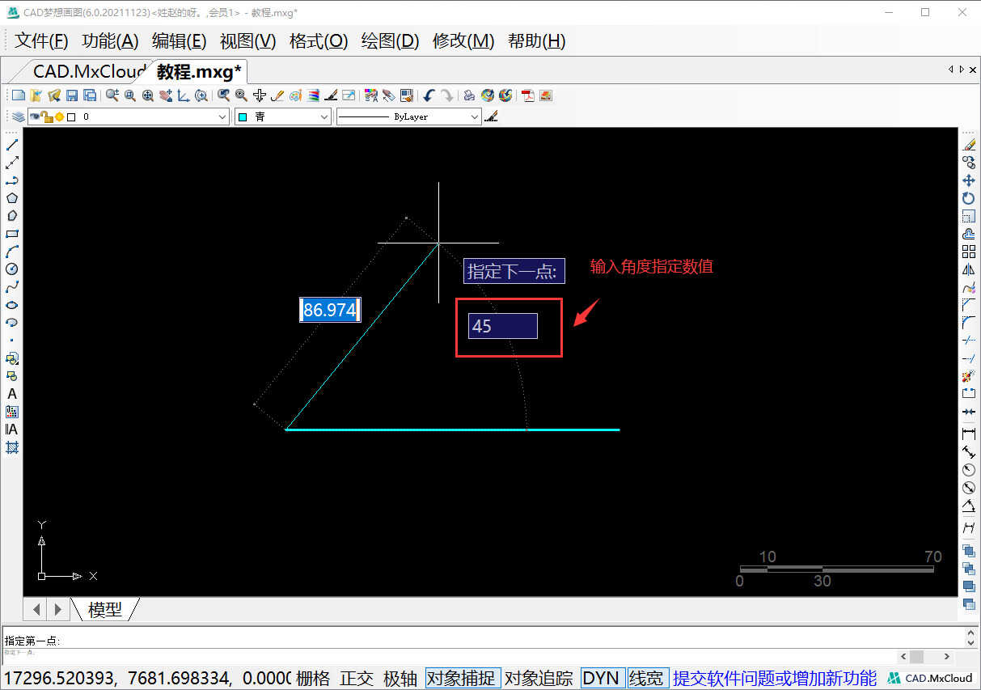981x690 pixels.
Task: Toggle 线宽 lineweight display in status bar
Action: tap(646, 678)
